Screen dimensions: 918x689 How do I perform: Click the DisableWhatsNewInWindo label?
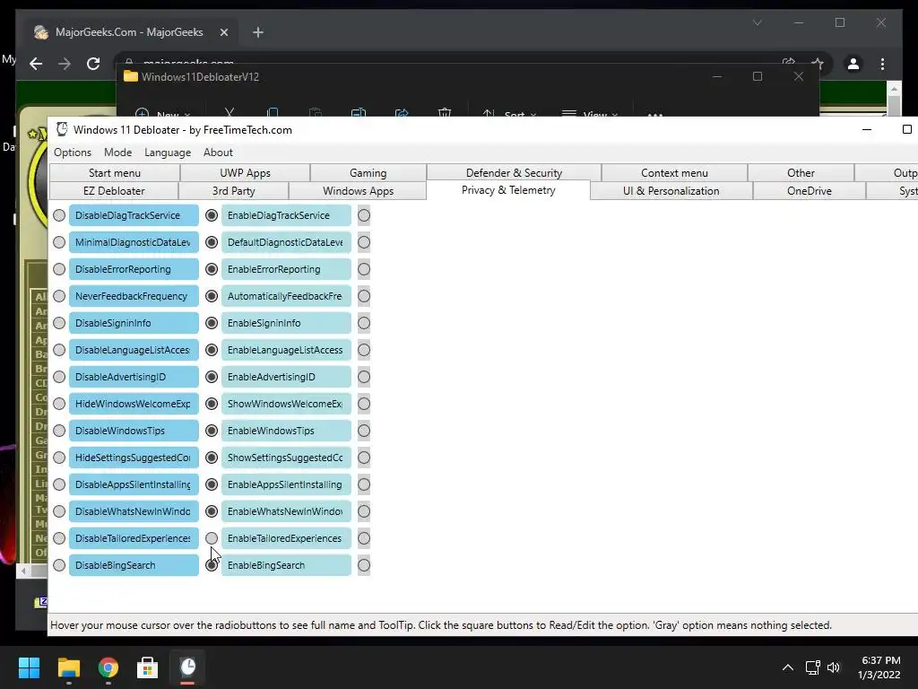click(134, 511)
